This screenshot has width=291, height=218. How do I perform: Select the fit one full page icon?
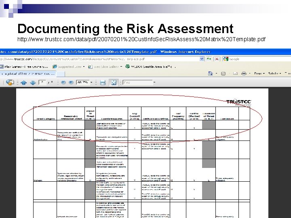coord(114,82)
